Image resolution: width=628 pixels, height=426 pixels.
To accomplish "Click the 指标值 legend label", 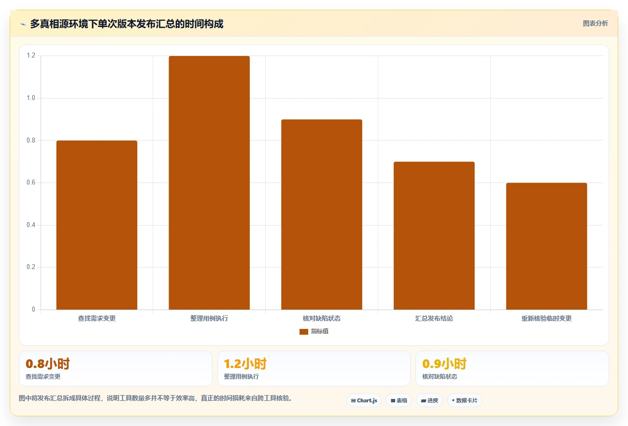I will pyautogui.click(x=320, y=331).
